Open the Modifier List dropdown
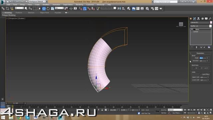Viewport: 213px width, 120px height. [x=201, y=26]
